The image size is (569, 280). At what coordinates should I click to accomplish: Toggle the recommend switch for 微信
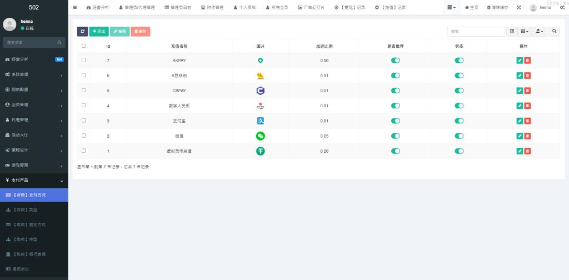[x=395, y=136]
